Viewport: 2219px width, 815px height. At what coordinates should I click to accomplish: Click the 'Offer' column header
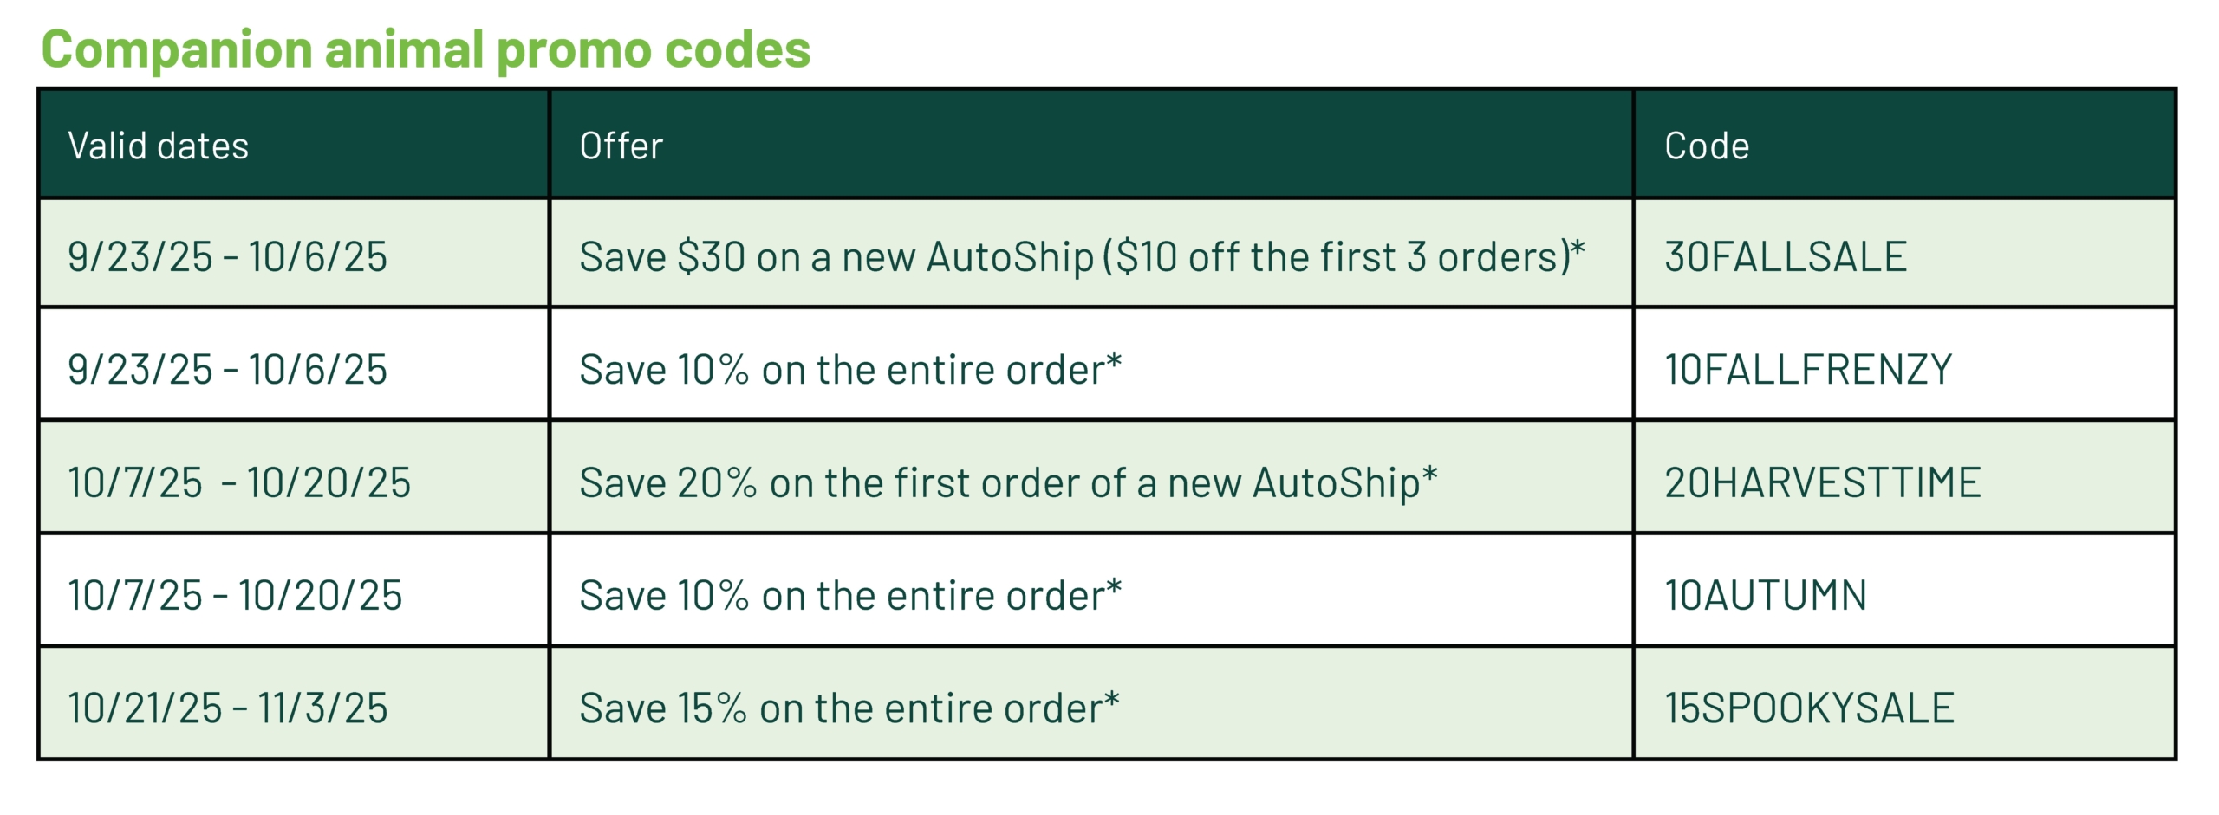pyautogui.click(x=621, y=146)
